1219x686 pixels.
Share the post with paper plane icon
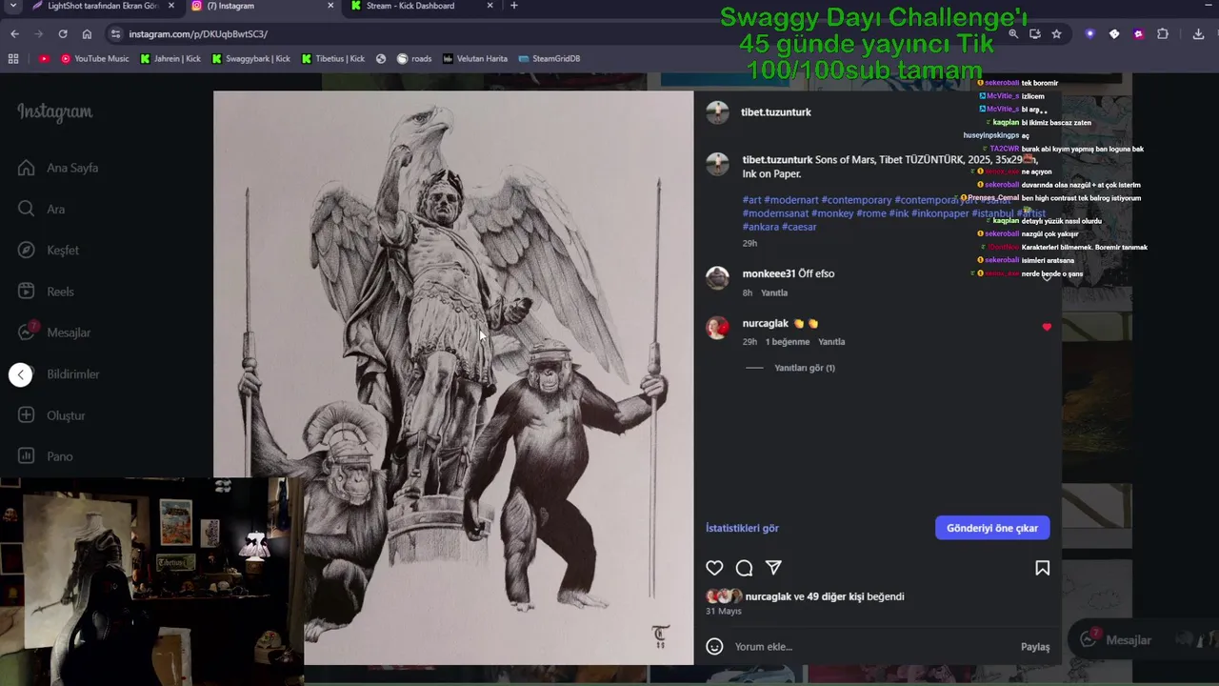(773, 568)
